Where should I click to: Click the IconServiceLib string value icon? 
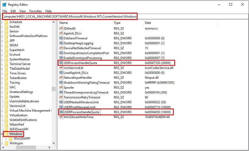coord(61,68)
